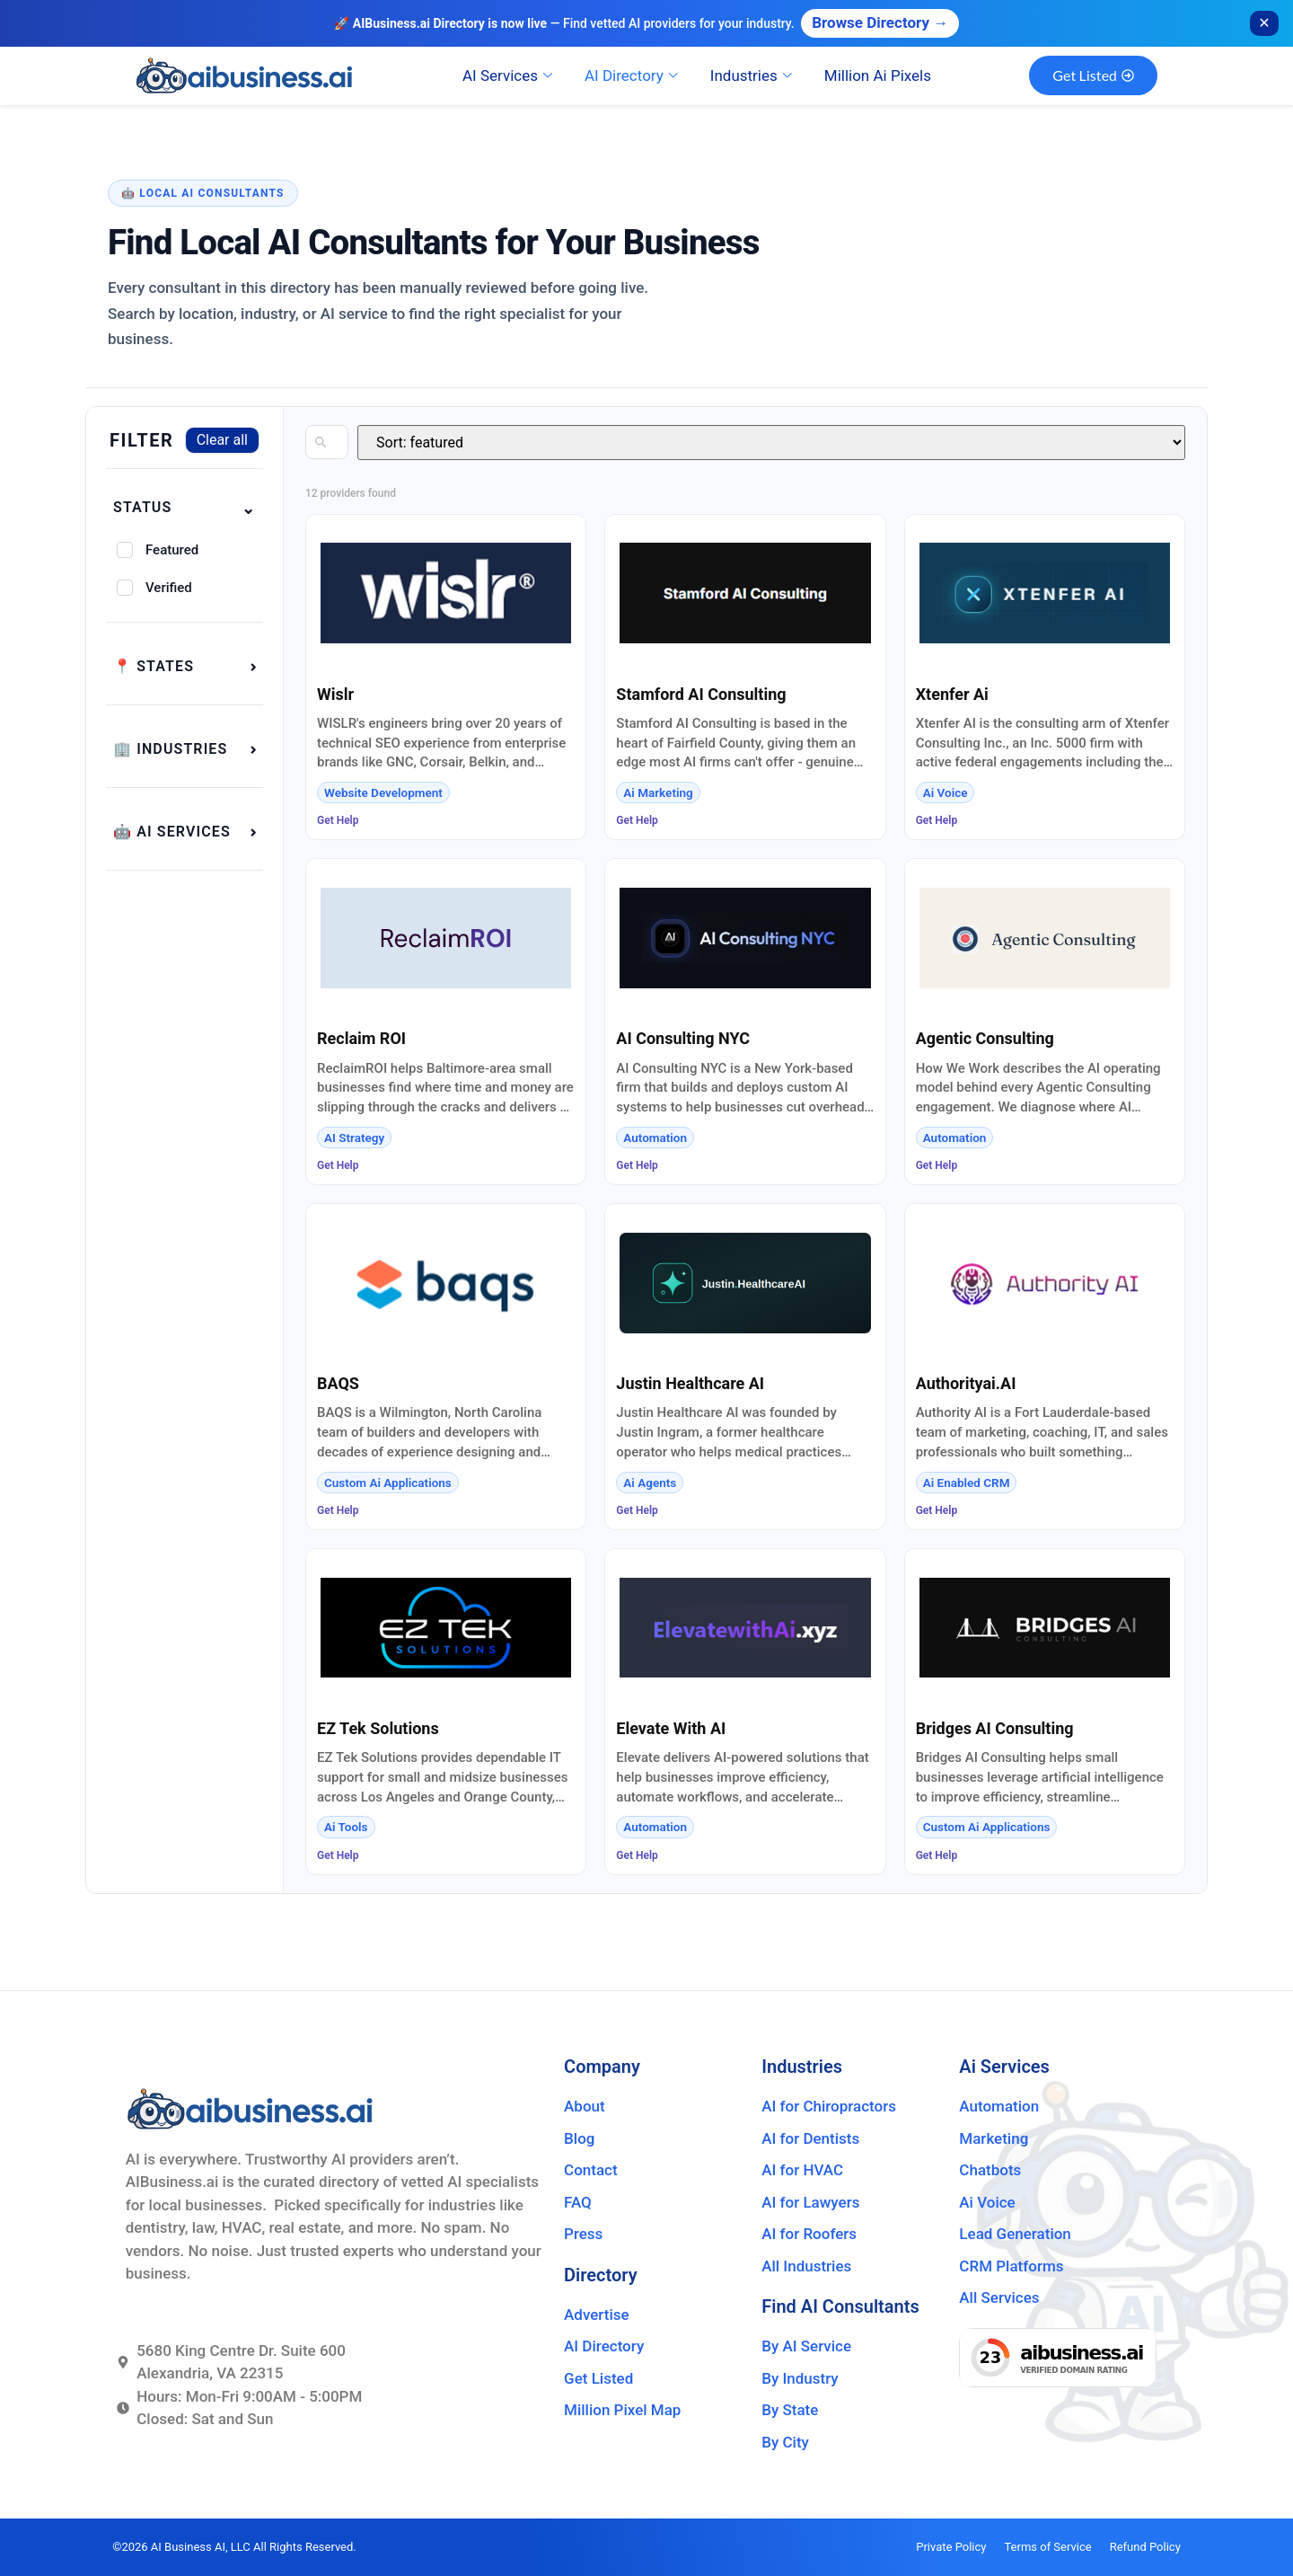Expand the States filter section
Screen dimensions: 1293x2576
[184, 666]
